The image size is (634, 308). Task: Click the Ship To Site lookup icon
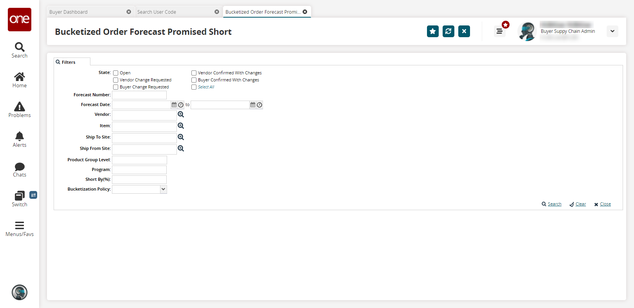point(181,137)
